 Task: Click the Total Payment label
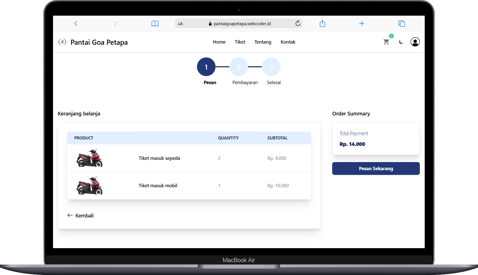[354, 134]
